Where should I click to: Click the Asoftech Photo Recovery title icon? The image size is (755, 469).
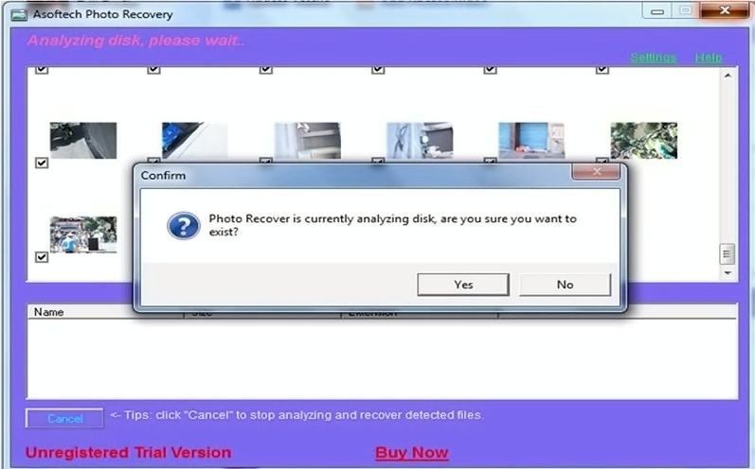(19, 14)
